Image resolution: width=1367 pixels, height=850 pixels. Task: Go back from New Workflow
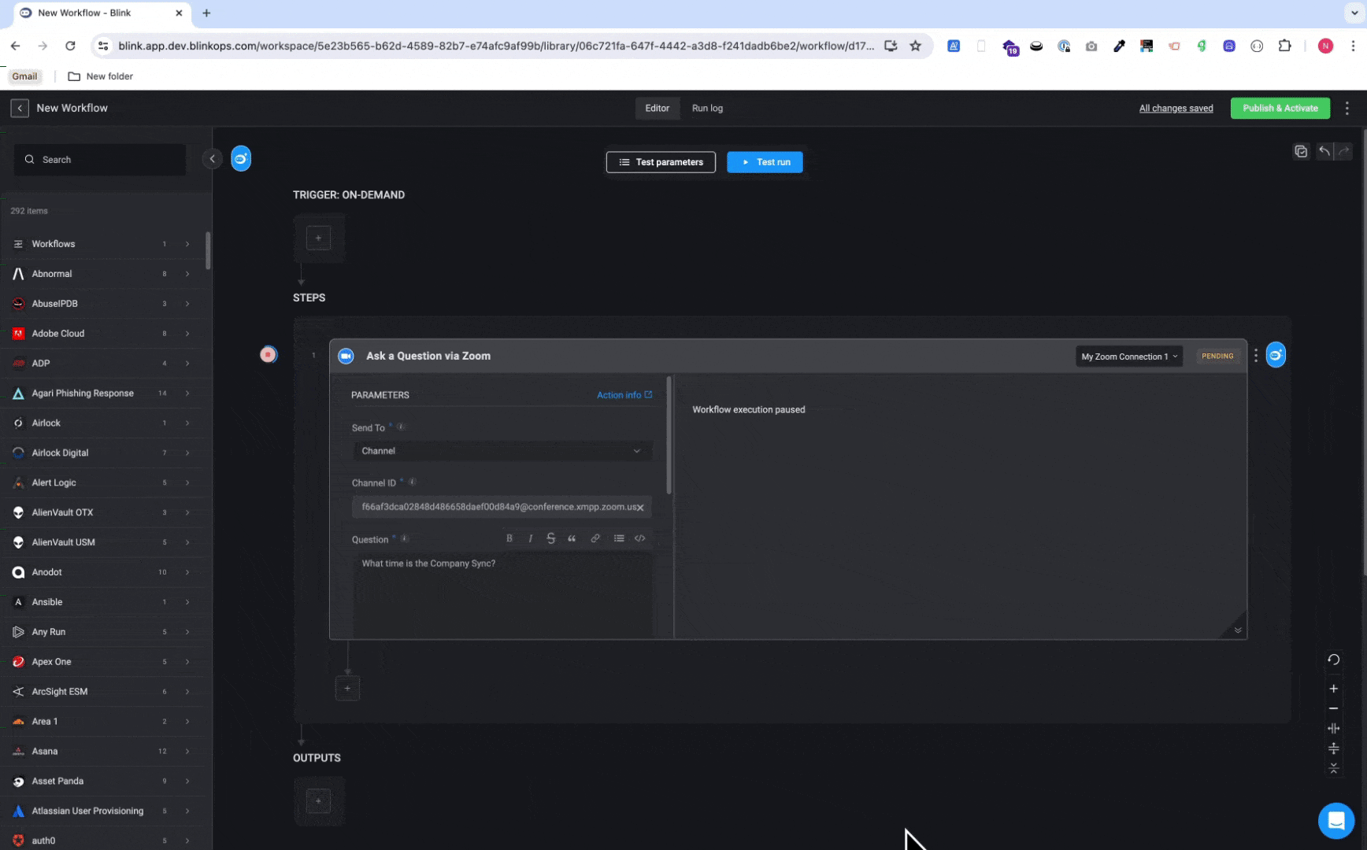pos(20,108)
